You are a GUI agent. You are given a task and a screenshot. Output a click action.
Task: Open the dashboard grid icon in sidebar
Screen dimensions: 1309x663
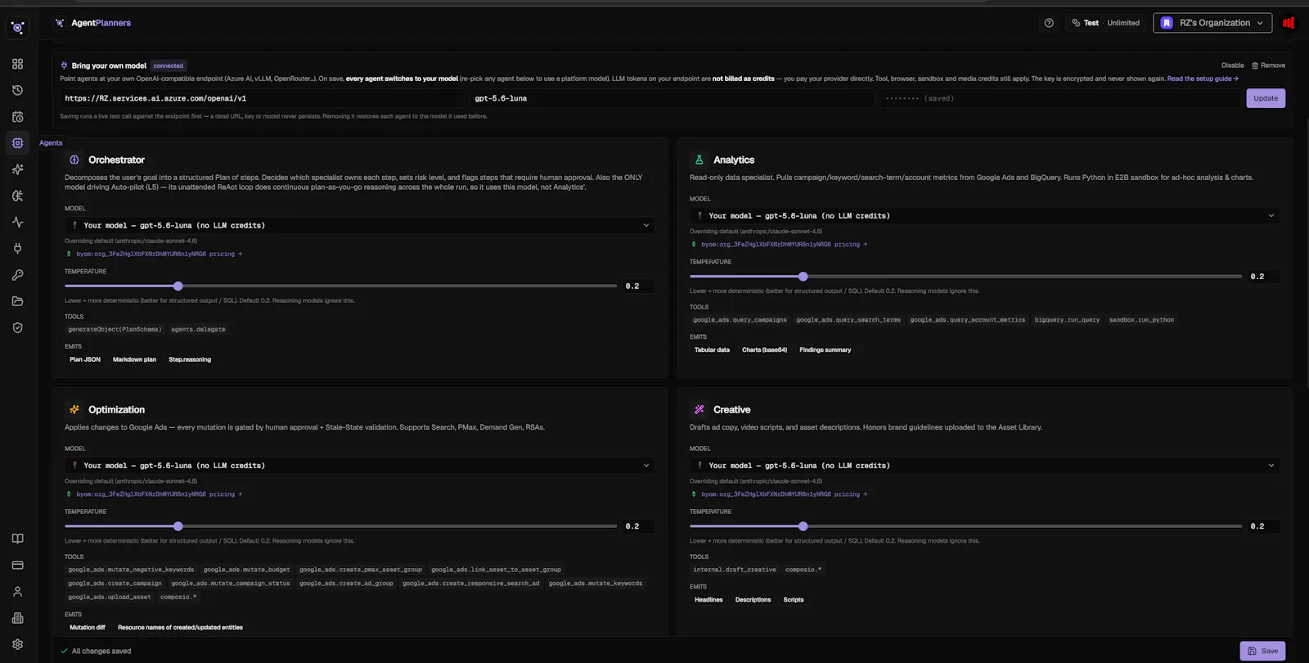point(17,64)
